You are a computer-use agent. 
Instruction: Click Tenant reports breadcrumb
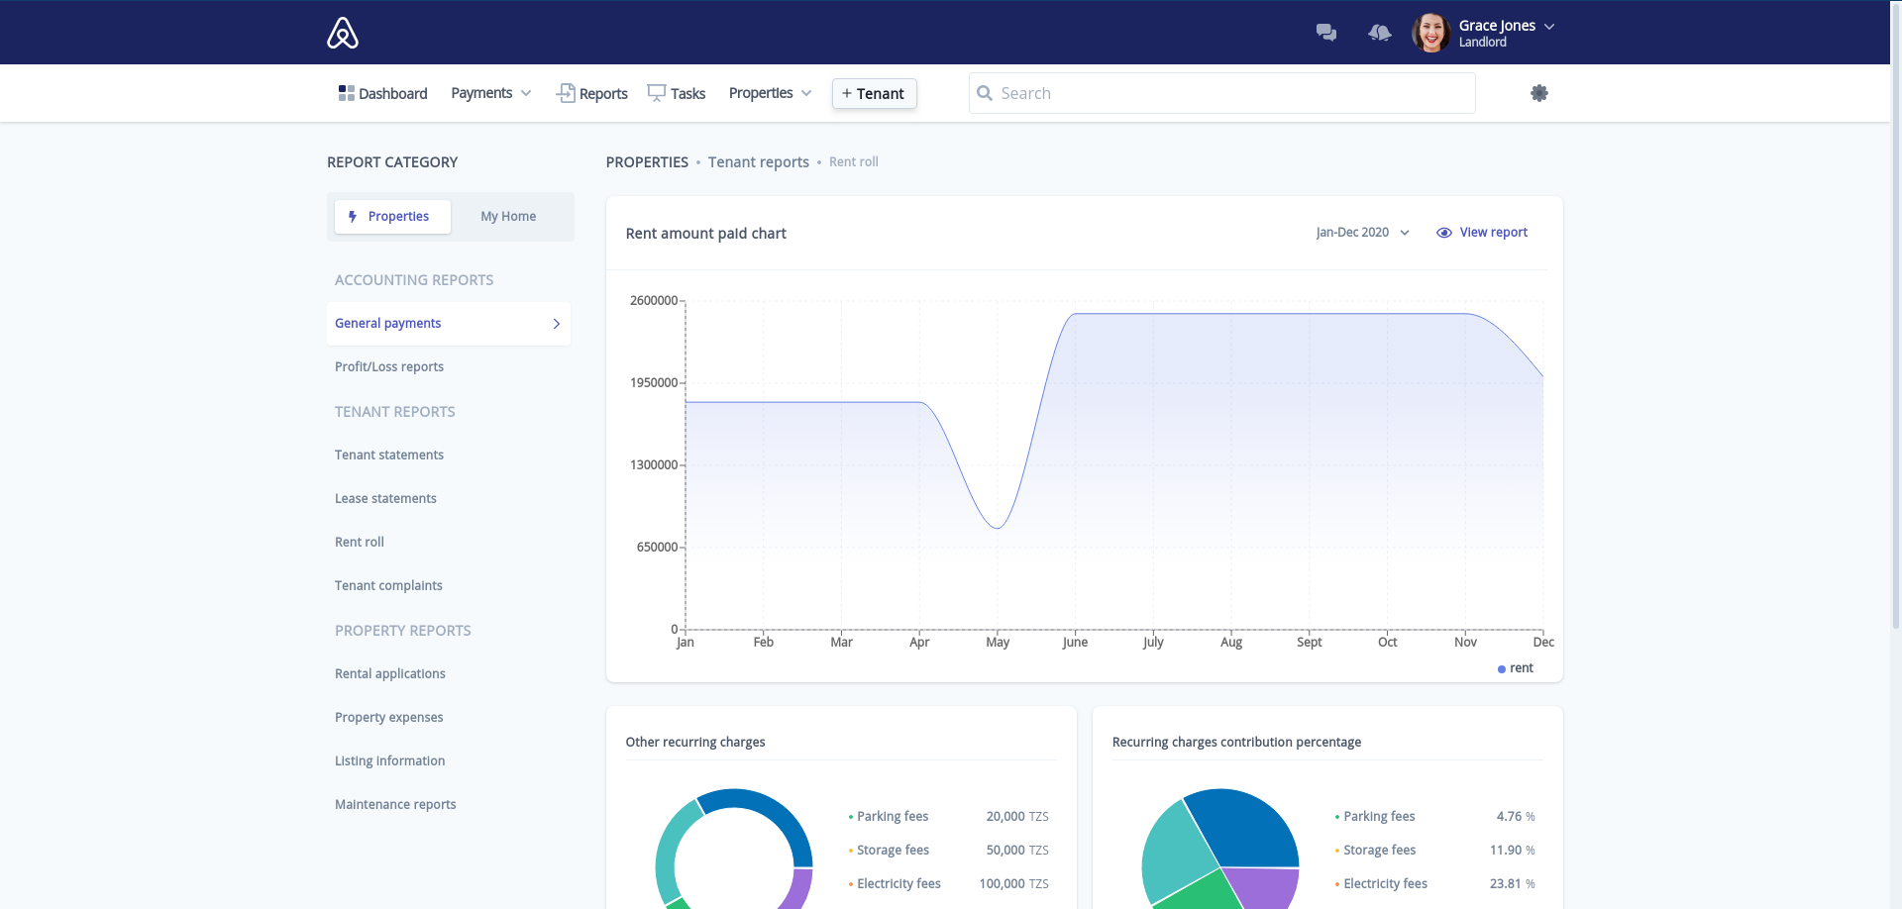tap(759, 161)
